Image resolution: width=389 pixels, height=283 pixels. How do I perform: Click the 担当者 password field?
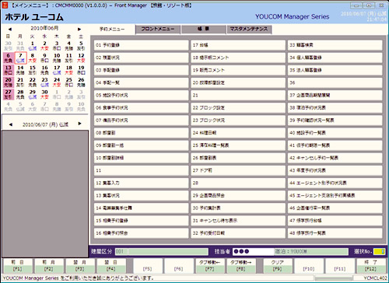point(254,251)
